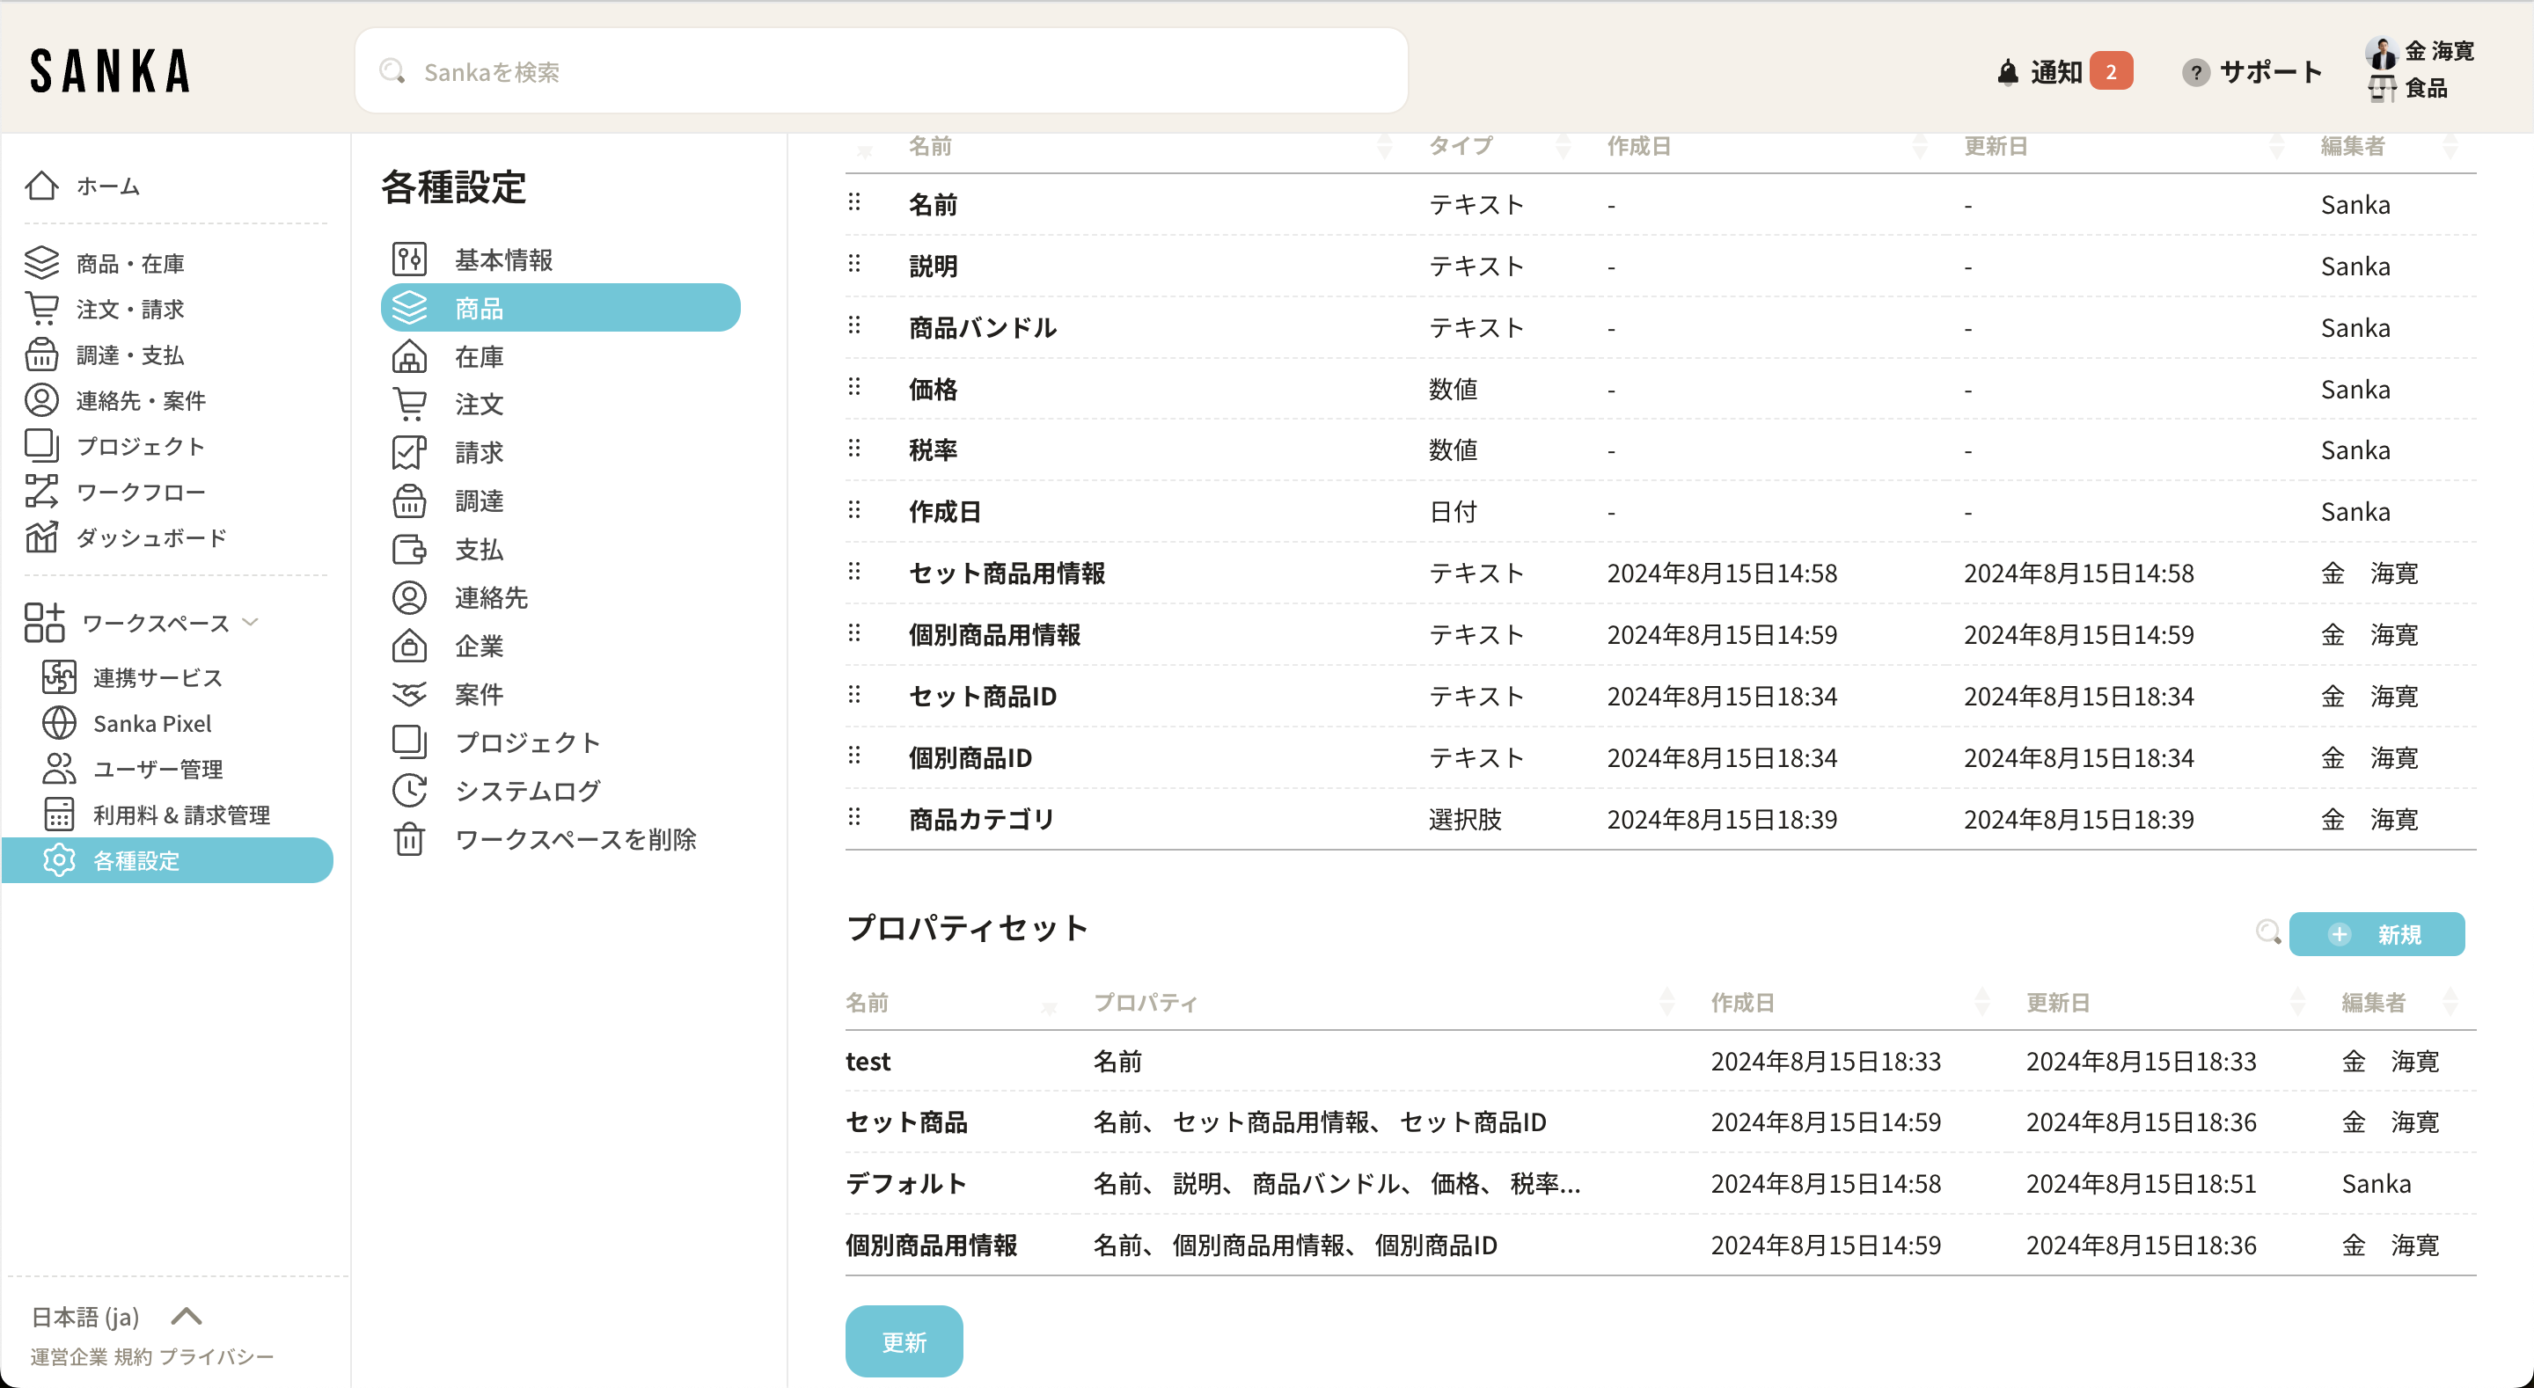Open ワークフロー in the left sidebar

coord(140,492)
